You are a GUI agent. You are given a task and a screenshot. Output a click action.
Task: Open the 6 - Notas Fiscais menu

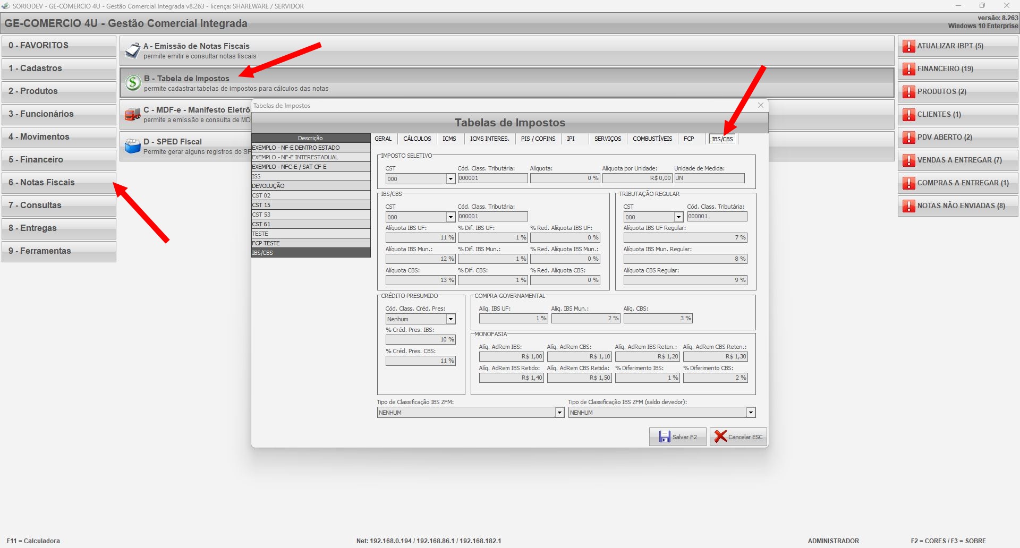[x=58, y=183]
